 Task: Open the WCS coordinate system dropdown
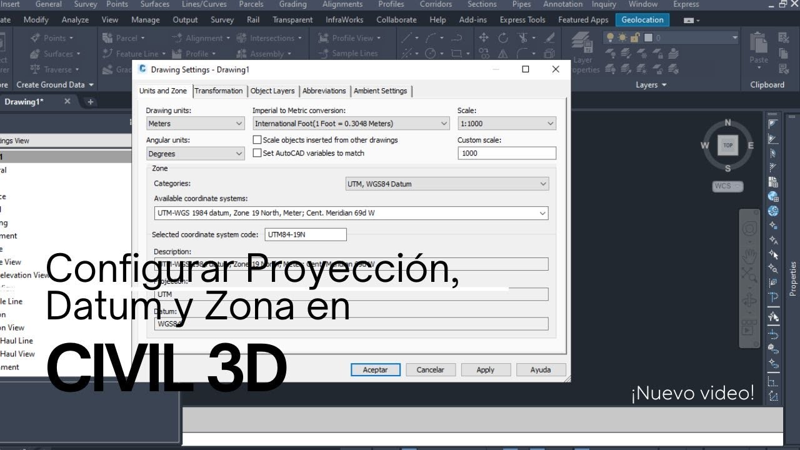[727, 186]
